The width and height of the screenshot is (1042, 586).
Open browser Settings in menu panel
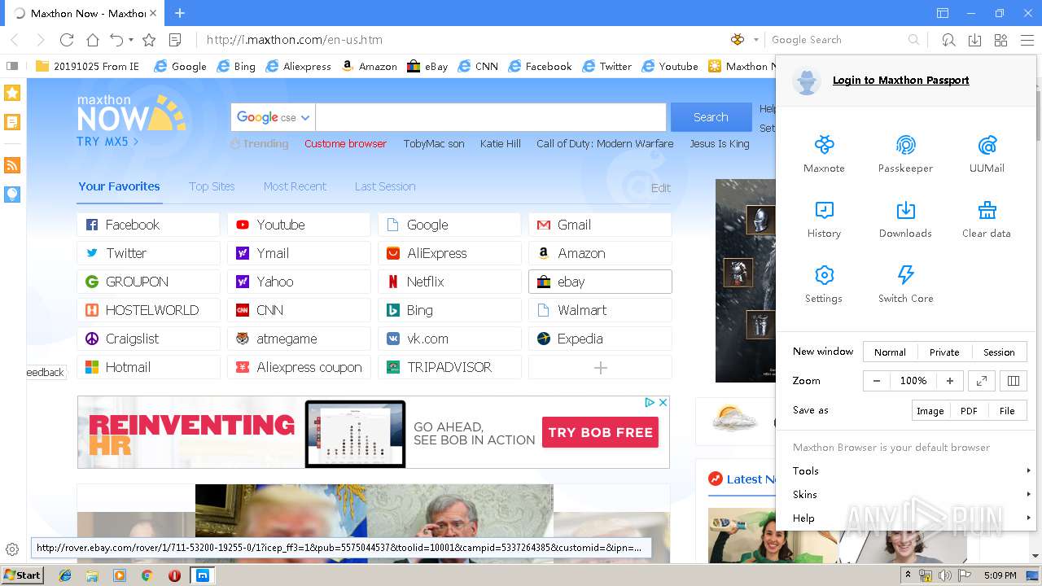point(824,284)
